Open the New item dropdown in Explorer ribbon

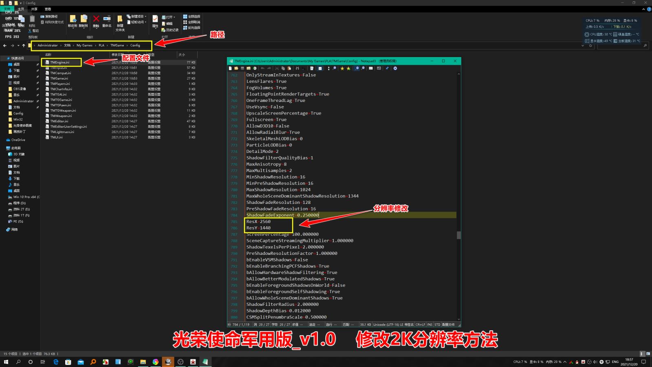(137, 17)
